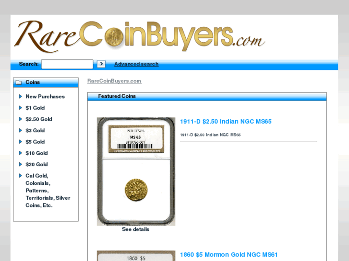Click the arrow icon next to $3 Gold
Viewport: 349px width, 261px height.
click(x=21, y=130)
